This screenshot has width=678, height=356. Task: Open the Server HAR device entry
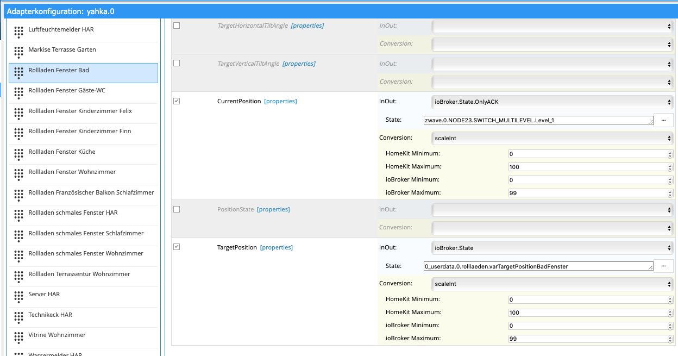(x=83, y=297)
